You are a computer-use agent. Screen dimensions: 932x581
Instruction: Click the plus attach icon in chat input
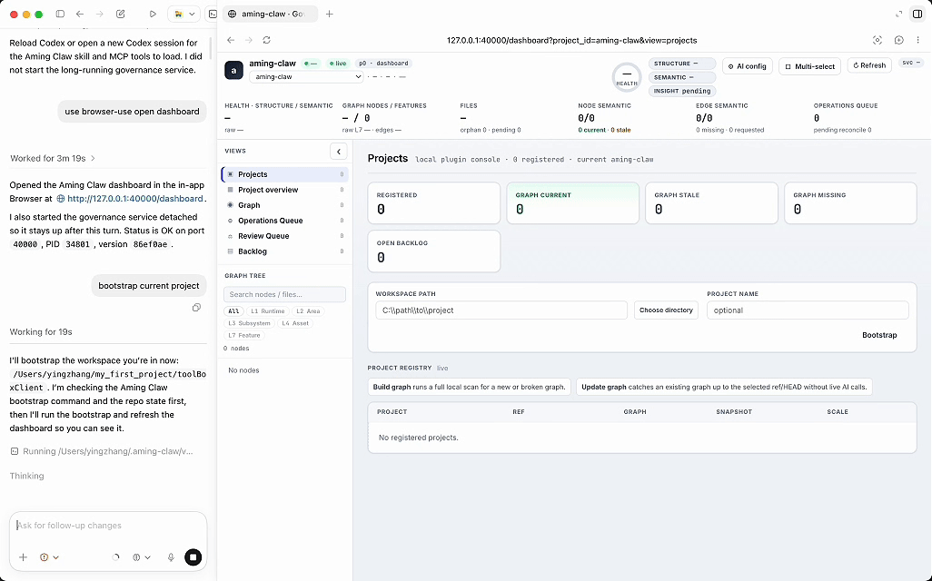point(24,557)
